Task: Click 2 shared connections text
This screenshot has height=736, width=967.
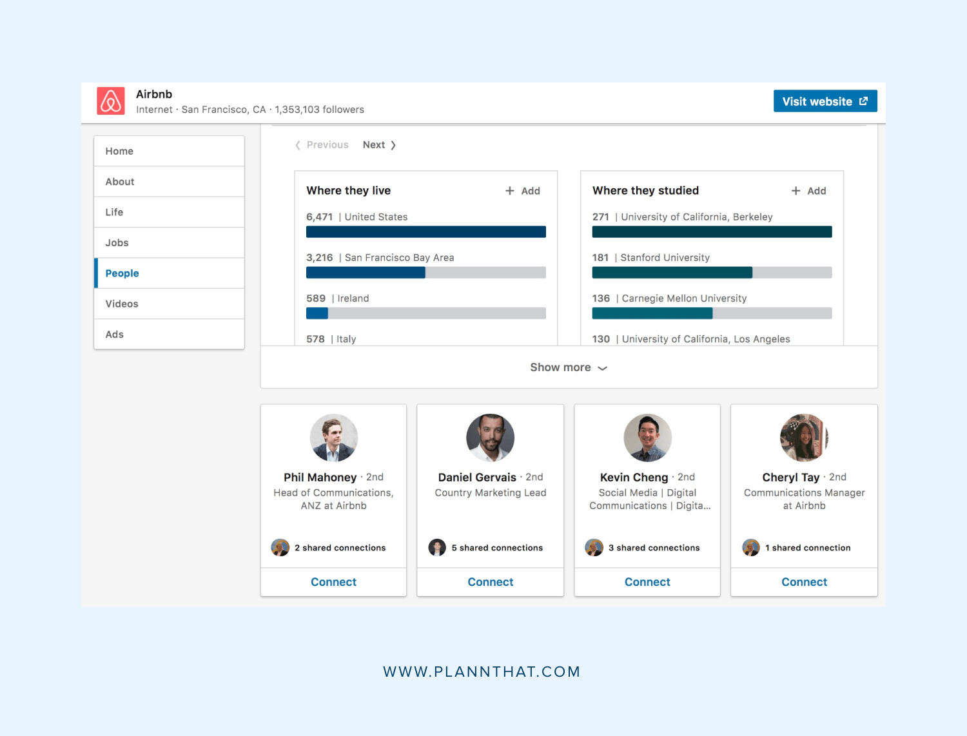Action: pyautogui.click(x=340, y=548)
